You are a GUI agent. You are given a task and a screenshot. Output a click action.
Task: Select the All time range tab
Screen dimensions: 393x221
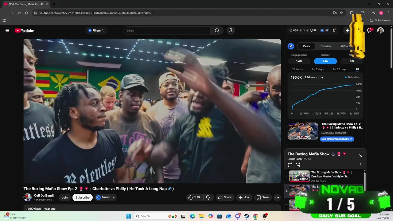click(357, 69)
